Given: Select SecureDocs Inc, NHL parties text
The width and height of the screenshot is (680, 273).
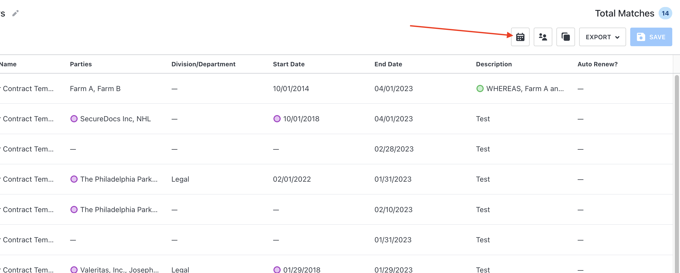Looking at the screenshot, I should point(115,119).
